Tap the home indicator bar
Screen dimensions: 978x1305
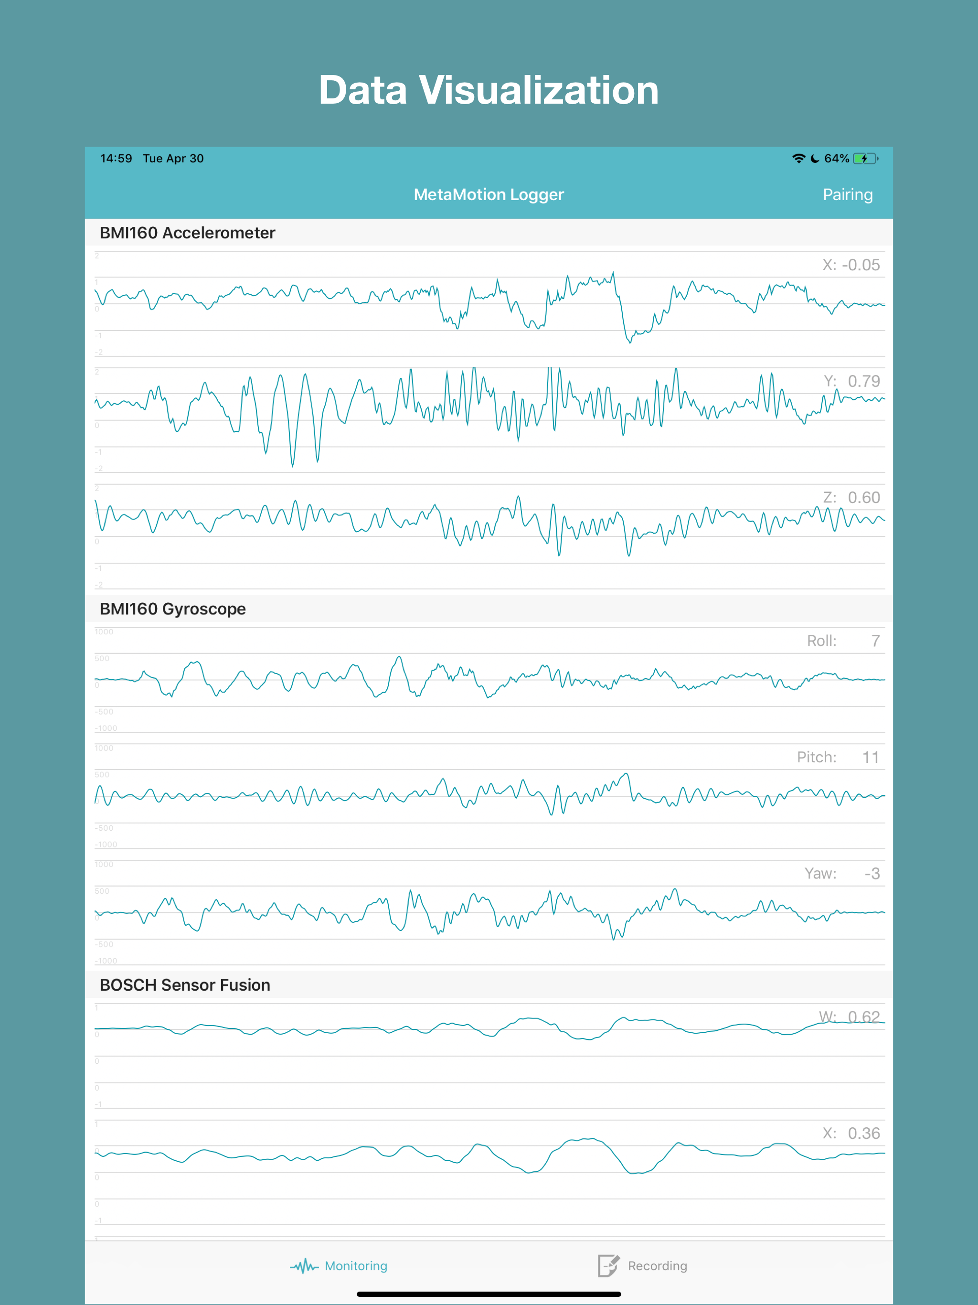coord(489,1294)
